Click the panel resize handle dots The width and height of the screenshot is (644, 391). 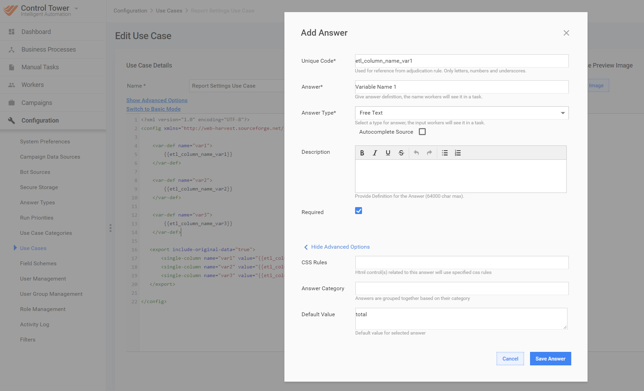(x=111, y=228)
